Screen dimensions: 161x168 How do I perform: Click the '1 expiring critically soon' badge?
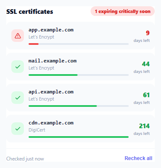[122, 11]
